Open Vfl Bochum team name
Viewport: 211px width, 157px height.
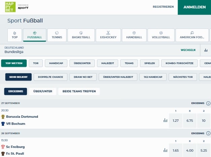pos(15,124)
